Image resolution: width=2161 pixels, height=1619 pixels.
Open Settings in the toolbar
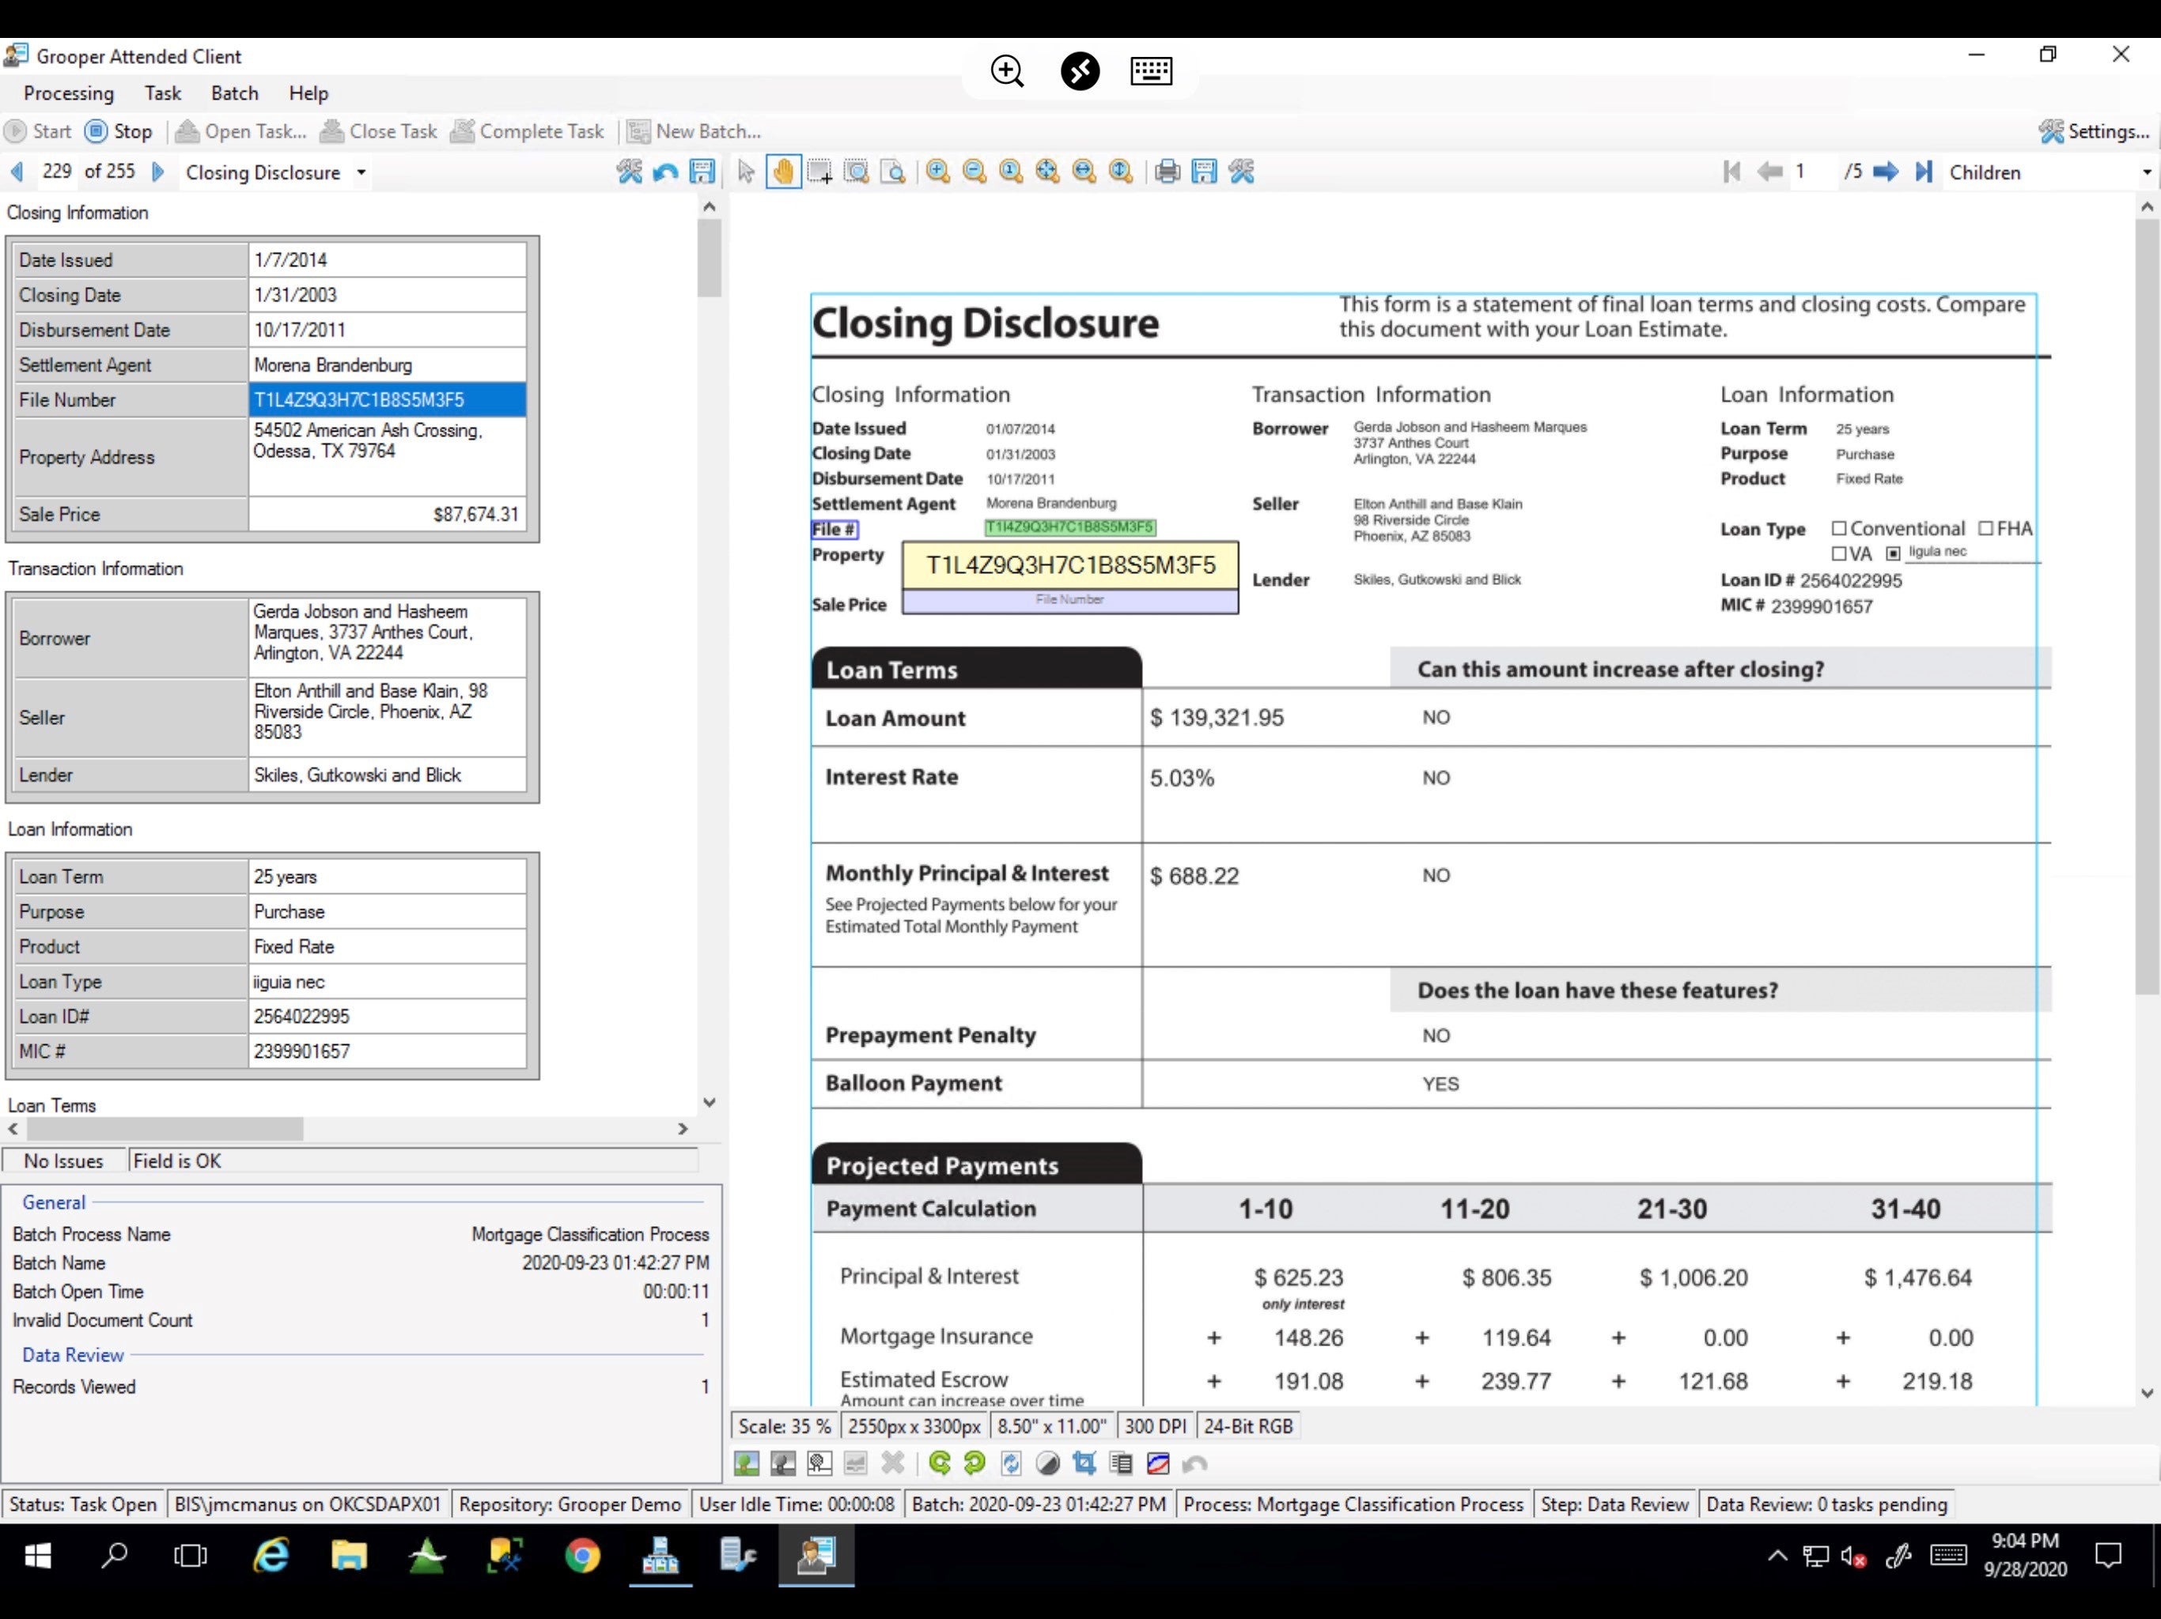point(2095,131)
